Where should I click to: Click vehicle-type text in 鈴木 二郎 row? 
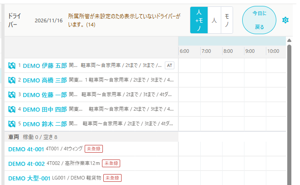pyautogui.click(x=128, y=124)
